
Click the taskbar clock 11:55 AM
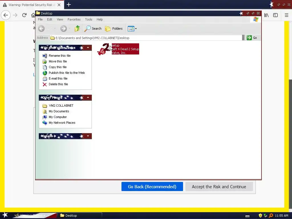pos(281,216)
